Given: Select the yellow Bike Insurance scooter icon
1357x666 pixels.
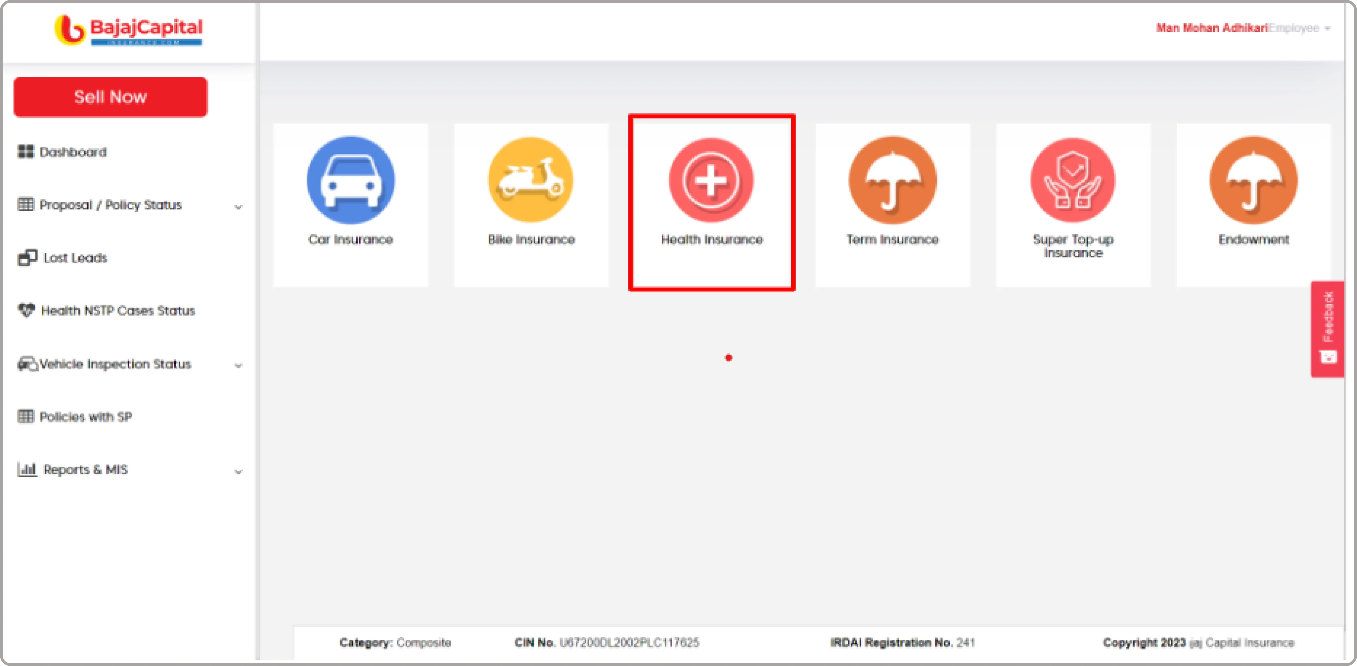Looking at the screenshot, I should click(530, 180).
